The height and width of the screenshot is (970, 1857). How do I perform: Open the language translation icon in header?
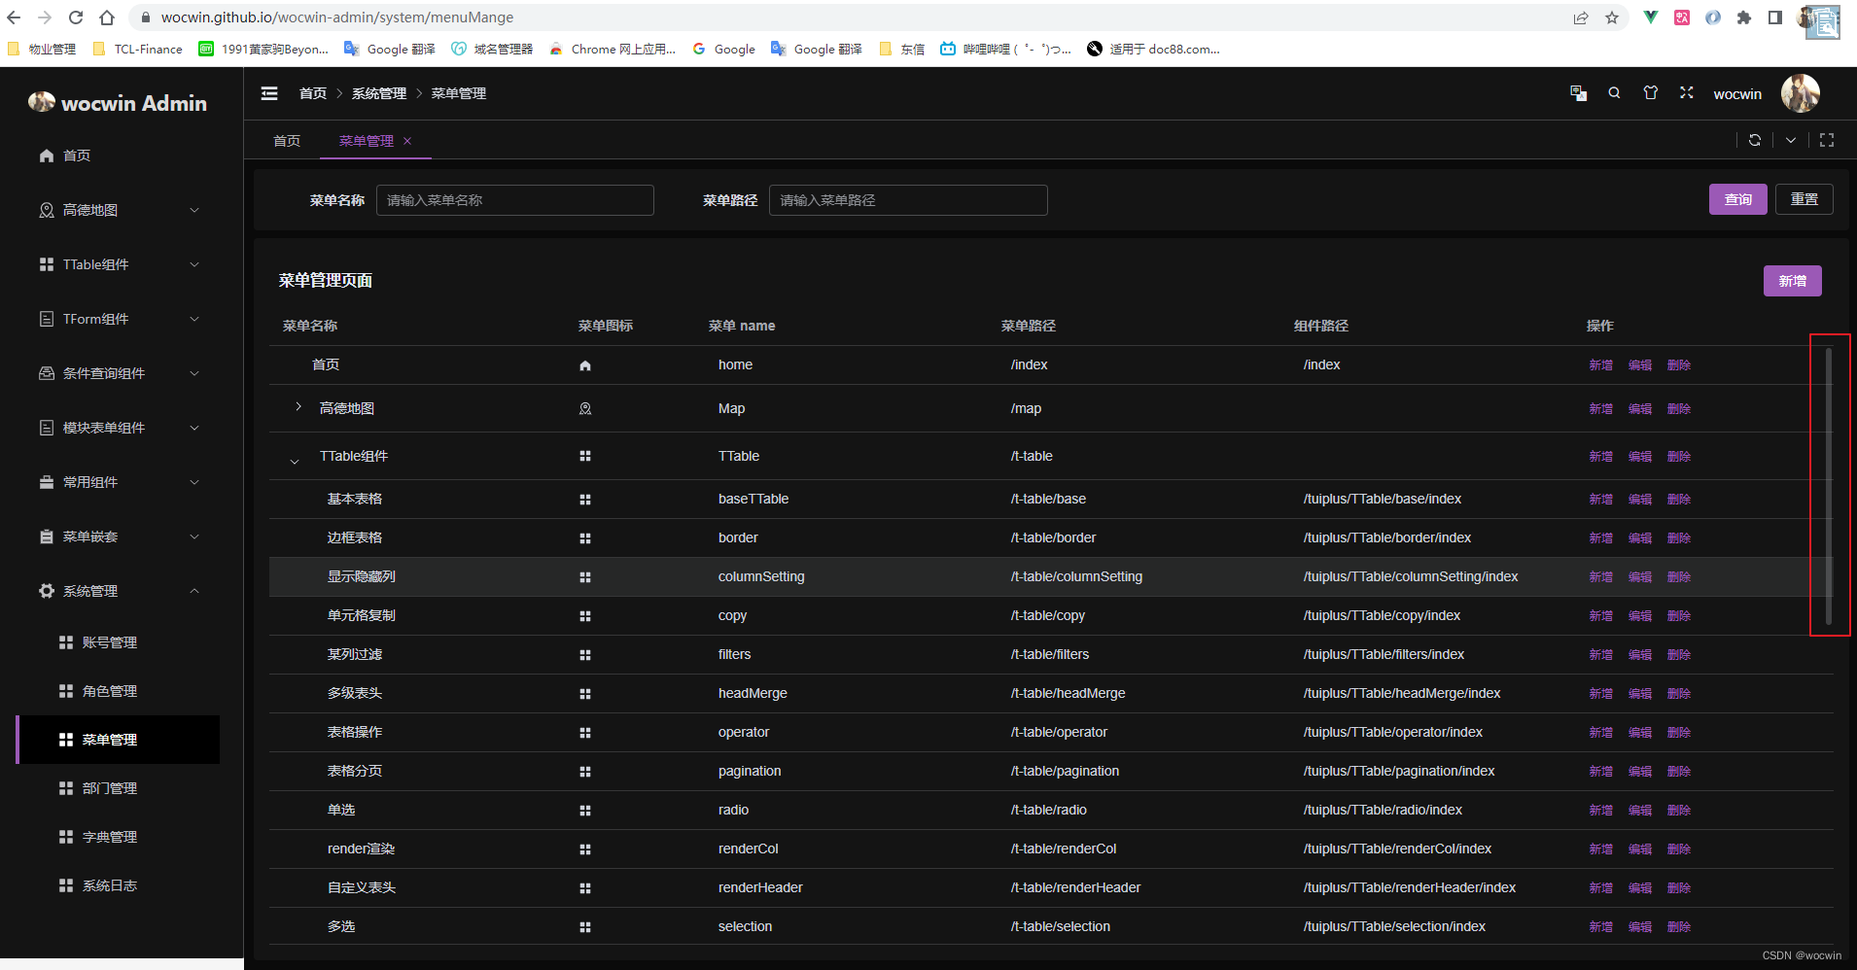pos(1578,93)
